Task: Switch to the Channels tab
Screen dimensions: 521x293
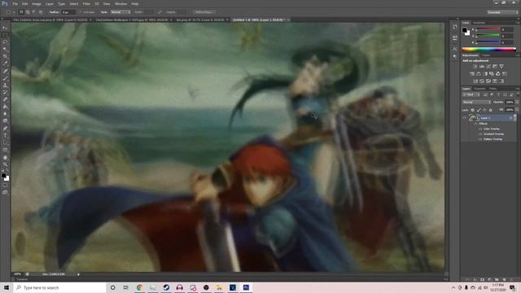Action: tap(479, 89)
